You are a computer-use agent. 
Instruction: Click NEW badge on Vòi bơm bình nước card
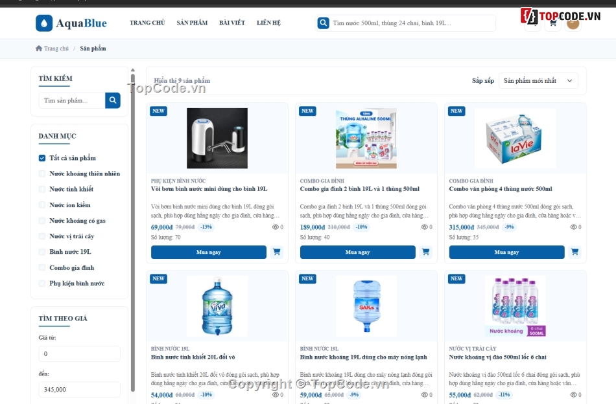(158, 111)
